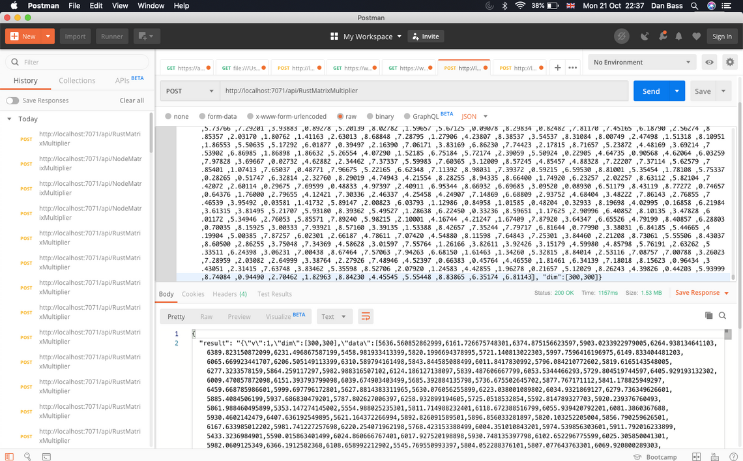
Task: Switch to the APIs sidebar tab
Action: pos(129,80)
